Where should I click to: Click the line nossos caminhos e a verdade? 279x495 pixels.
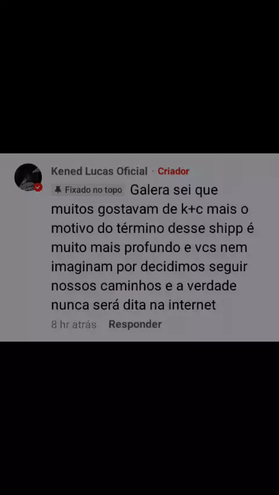(x=144, y=286)
